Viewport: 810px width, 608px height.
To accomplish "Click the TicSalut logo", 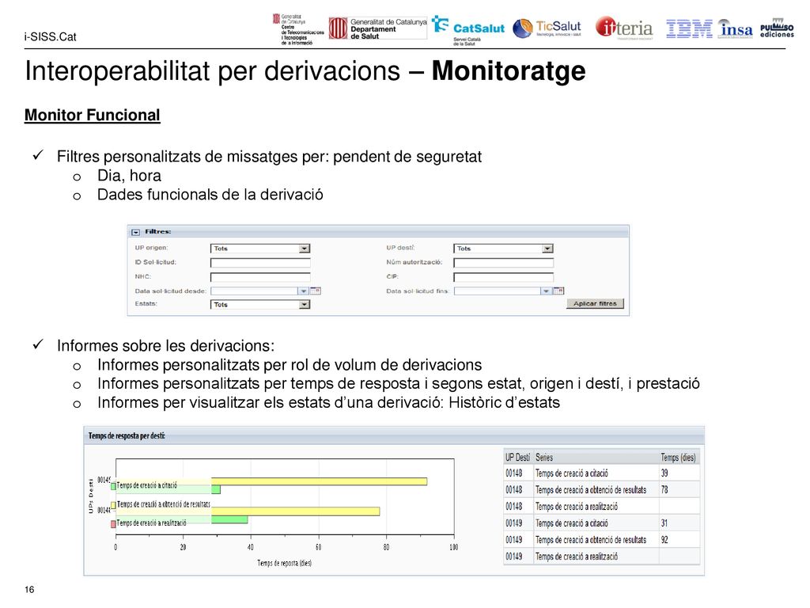I will (x=547, y=28).
